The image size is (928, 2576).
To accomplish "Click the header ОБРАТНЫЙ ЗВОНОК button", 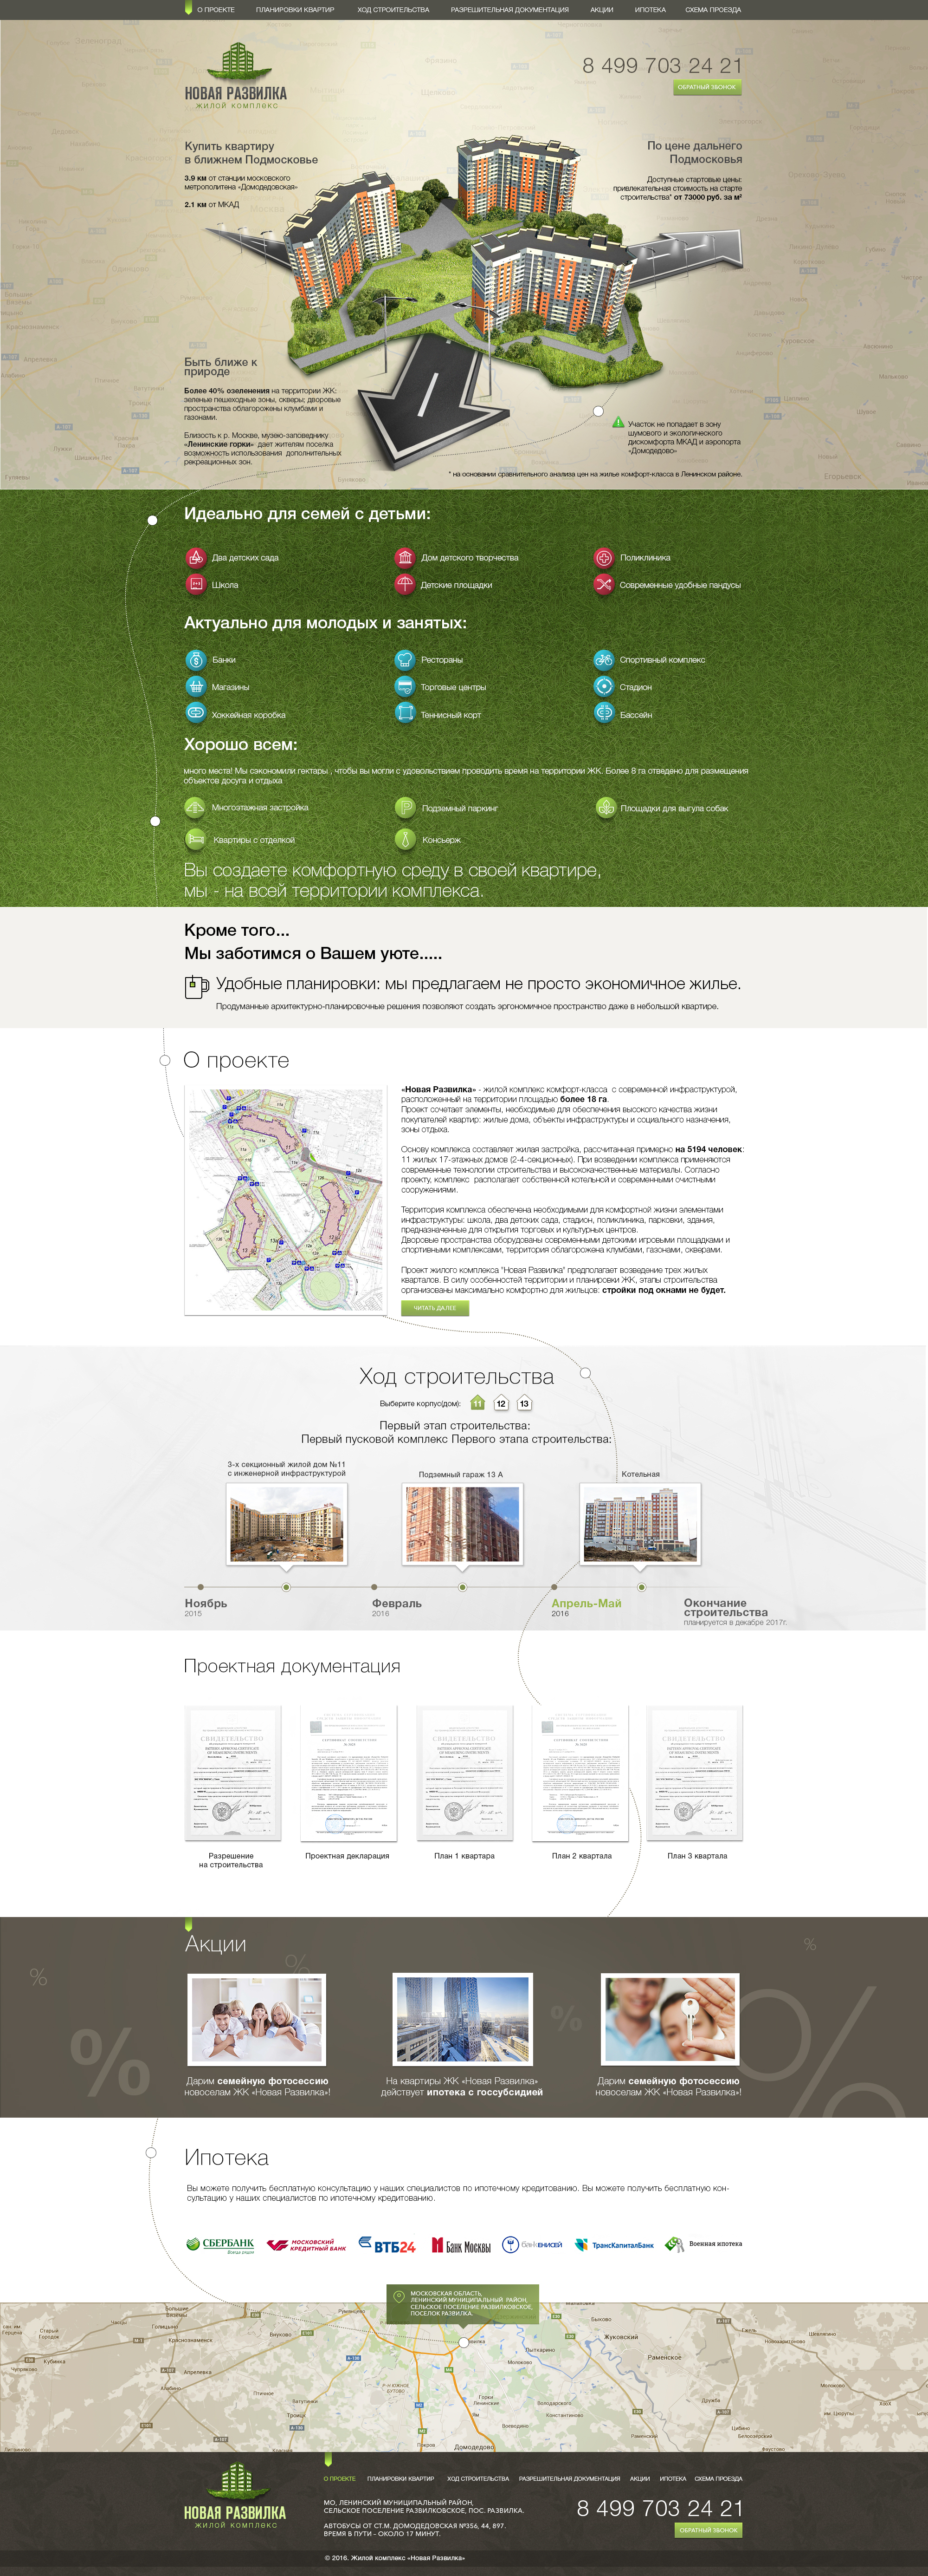I will pos(707,87).
